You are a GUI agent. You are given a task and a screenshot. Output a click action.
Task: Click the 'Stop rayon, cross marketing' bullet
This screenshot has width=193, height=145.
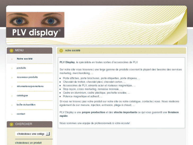point(93,89)
